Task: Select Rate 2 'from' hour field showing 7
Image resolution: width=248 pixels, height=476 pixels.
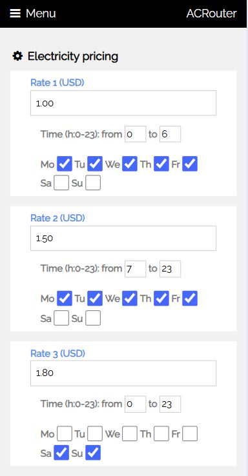Action: (135, 269)
